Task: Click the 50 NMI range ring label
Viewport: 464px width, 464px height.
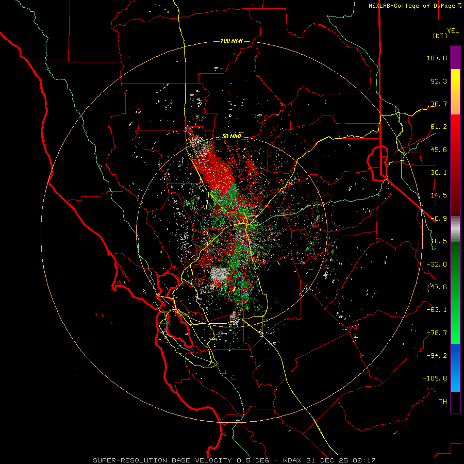Action: [231, 136]
